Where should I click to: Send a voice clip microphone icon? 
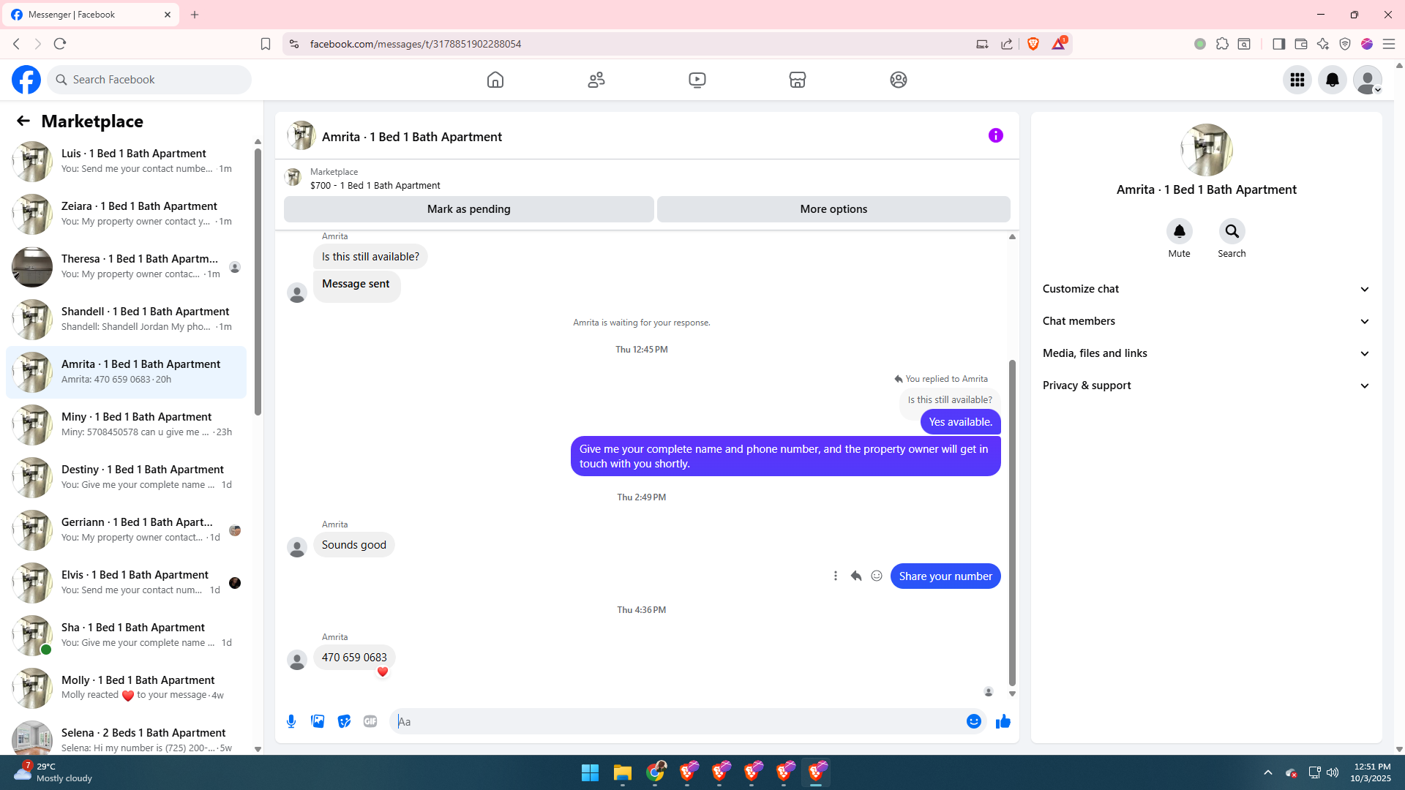(x=291, y=722)
